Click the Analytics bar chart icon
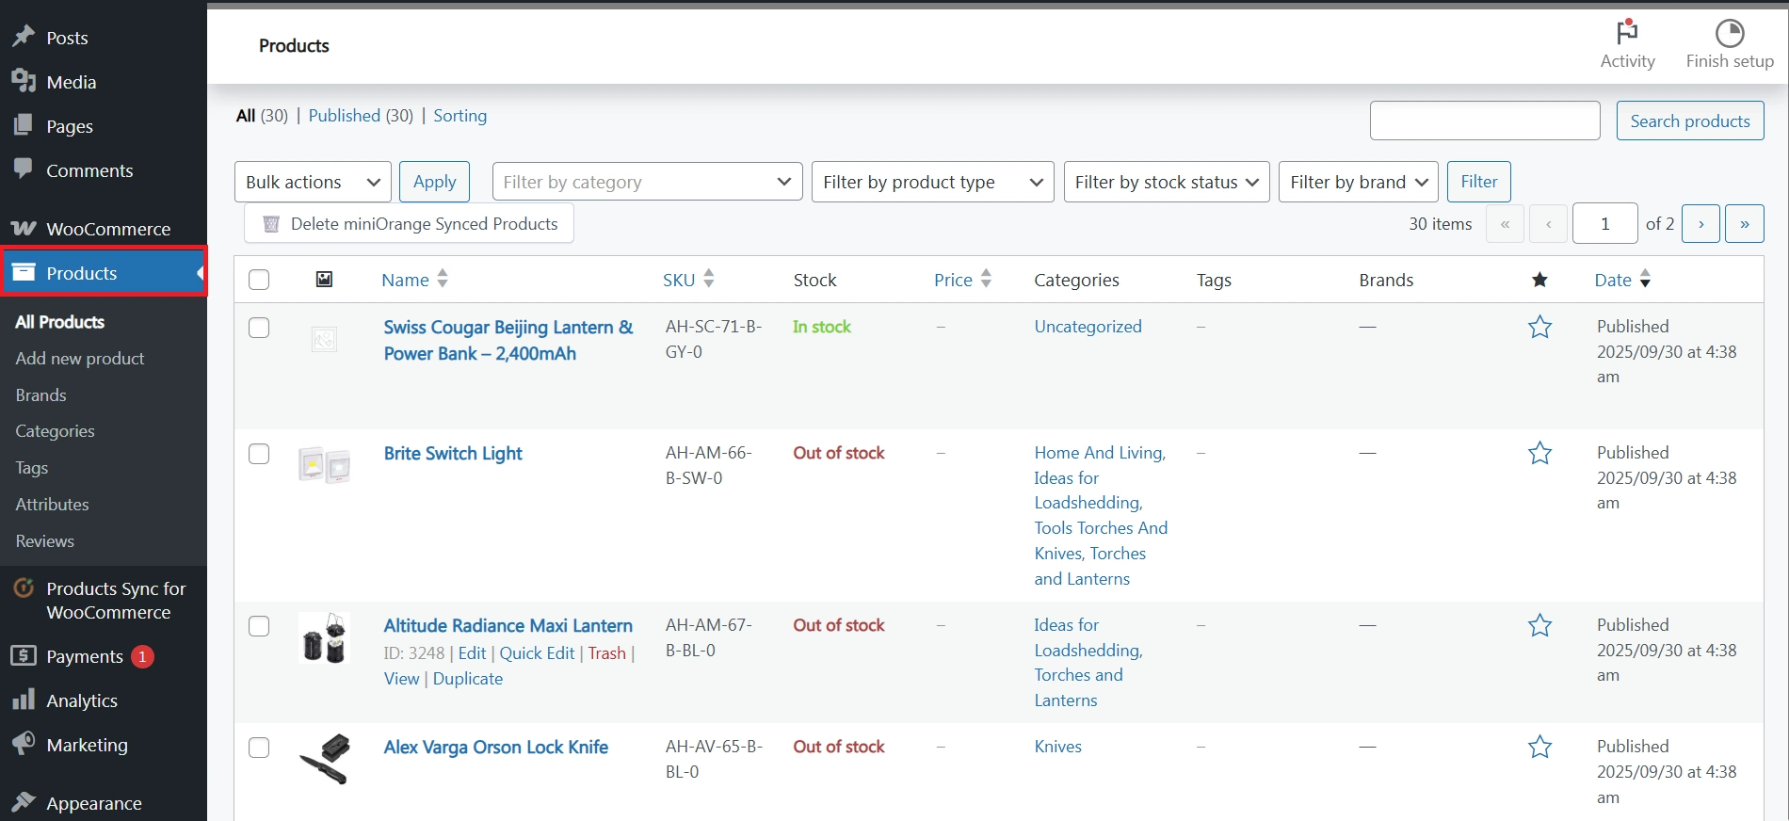1789x821 pixels. [24, 700]
